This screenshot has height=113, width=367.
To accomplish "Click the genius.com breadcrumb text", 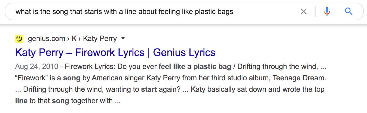I will [x=46, y=39].
